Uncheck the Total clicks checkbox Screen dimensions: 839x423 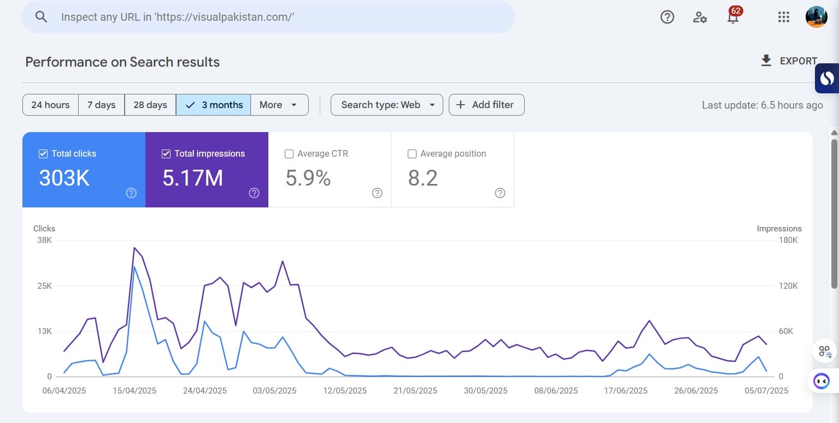pyautogui.click(x=43, y=154)
